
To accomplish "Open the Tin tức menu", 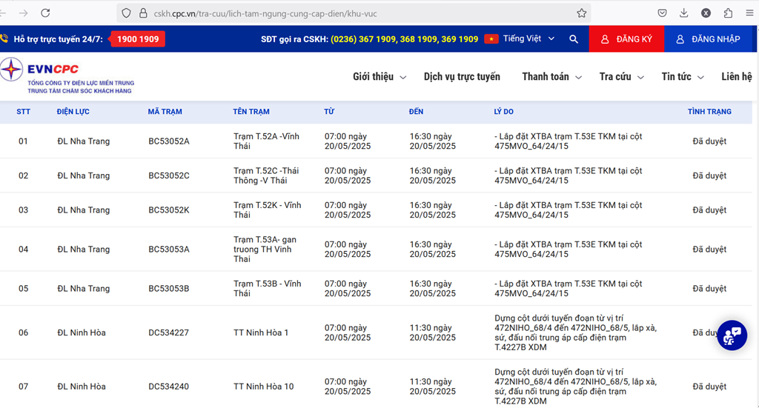I will coord(681,77).
